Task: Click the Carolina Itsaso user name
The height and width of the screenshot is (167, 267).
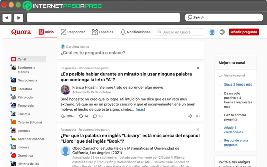Action: click(x=77, y=47)
